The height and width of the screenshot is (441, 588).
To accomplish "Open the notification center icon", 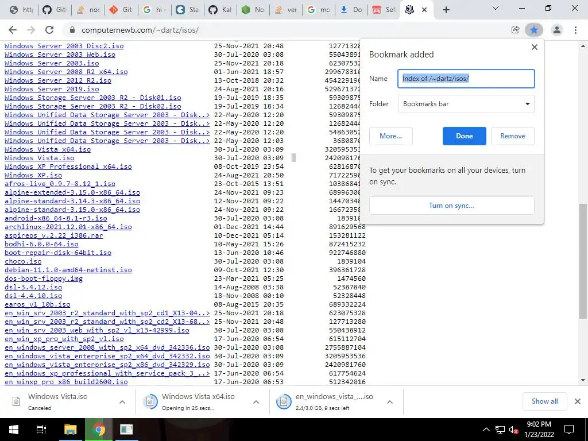I will pyautogui.click(x=569, y=430).
